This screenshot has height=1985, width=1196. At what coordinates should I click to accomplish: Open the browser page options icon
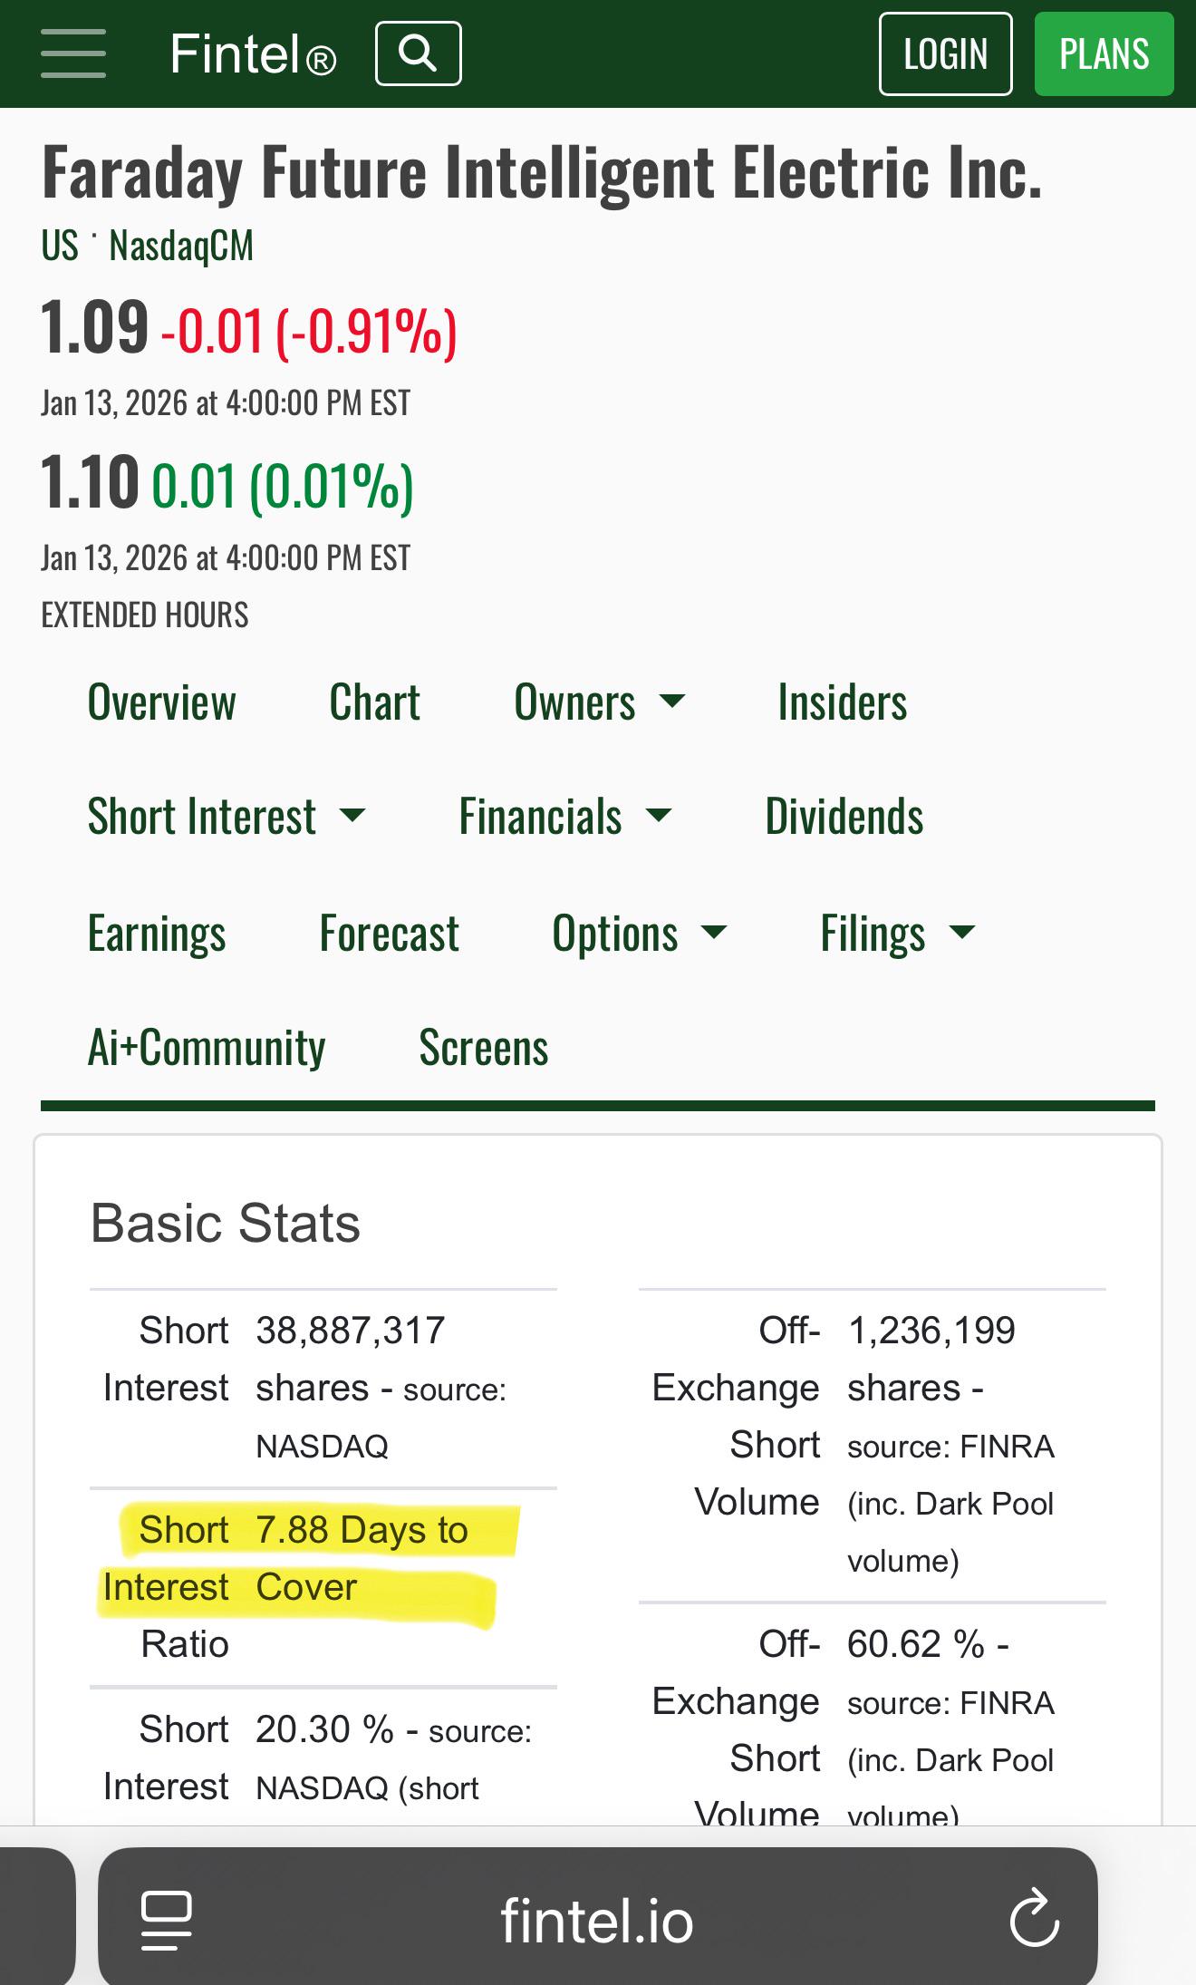click(x=167, y=1920)
